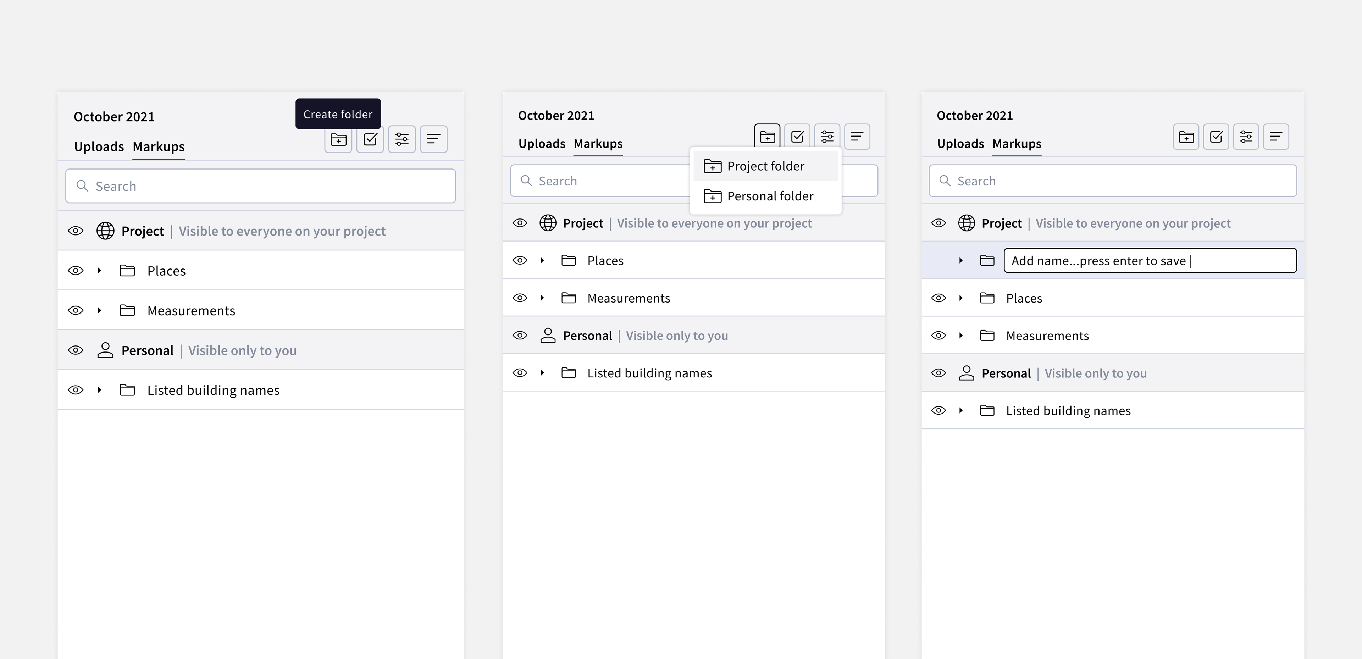This screenshot has width=1362, height=659.
Task: Click globe icon beside Project in right panel
Action: (967, 223)
